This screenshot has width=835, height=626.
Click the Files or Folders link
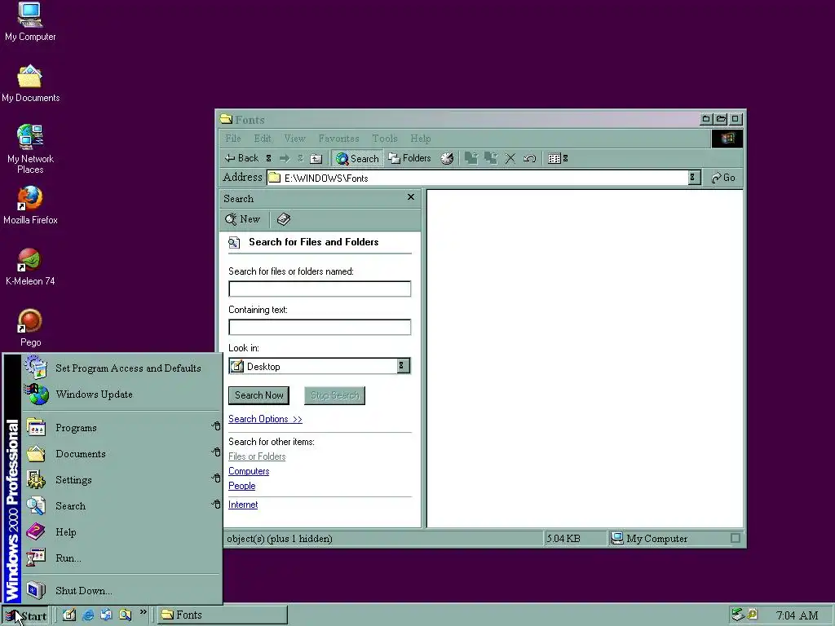(x=257, y=456)
